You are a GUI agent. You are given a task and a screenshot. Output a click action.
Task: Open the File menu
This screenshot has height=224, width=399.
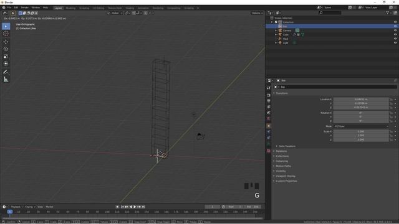[9, 7]
